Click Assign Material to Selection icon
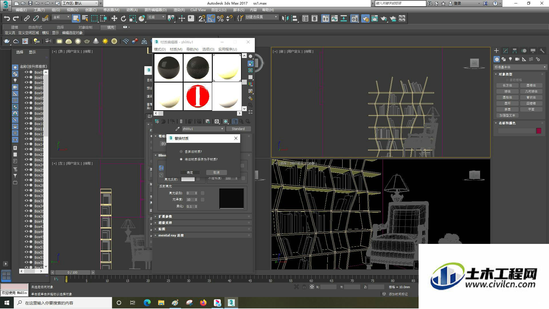This screenshot has width=549, height=309. click(172, 121)
